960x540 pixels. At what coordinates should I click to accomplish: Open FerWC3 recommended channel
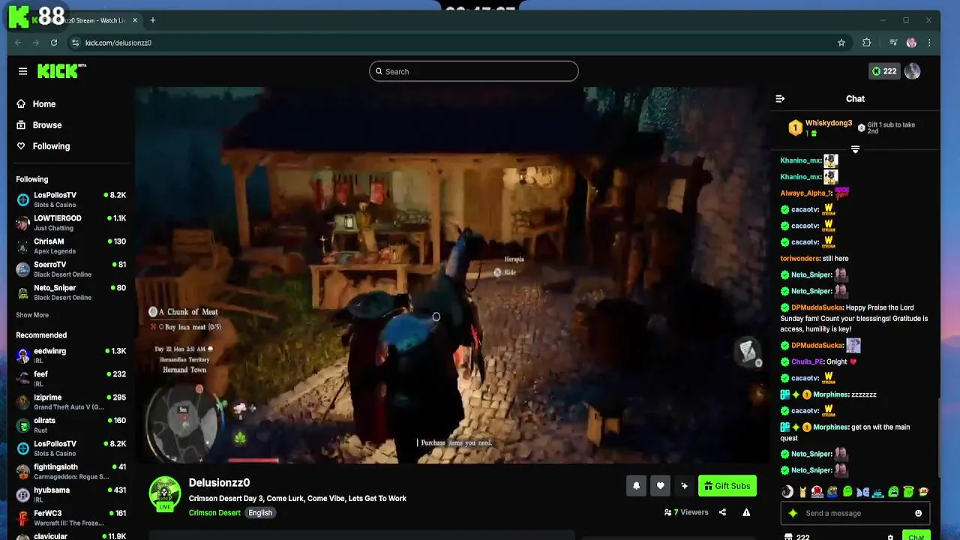(x=70, y=518)
